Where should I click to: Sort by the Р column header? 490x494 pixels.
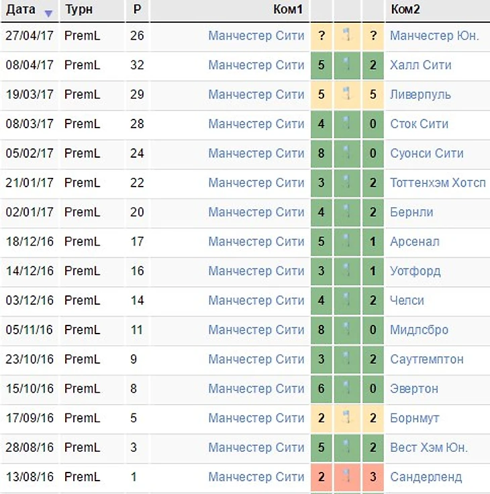coord(137,11)
